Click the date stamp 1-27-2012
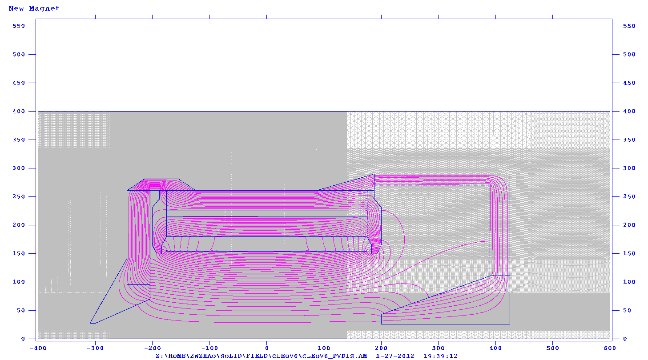The width and height of the screenshot is (648, 360). 396,356
